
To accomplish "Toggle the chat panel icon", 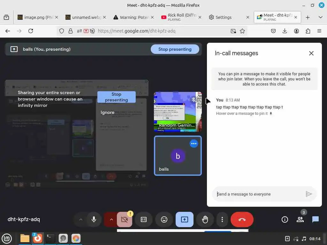I will [315, 219].
